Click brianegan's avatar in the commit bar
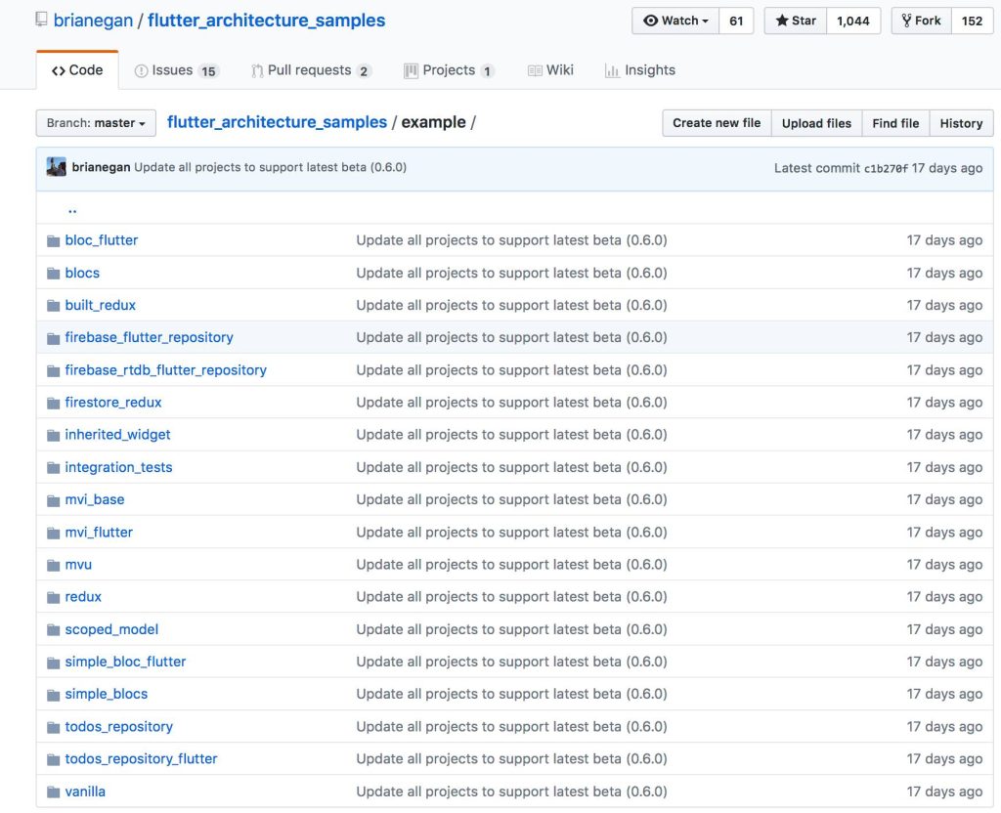The width and height of the screenshot is (1001, 813). 56,167
